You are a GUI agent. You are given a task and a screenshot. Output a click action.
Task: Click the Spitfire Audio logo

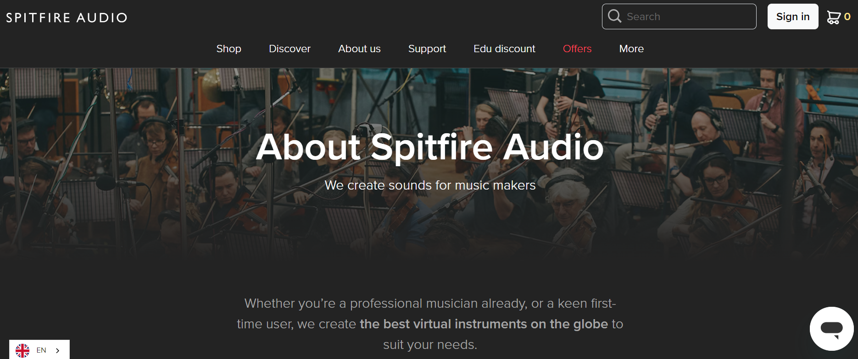point(67,17)
